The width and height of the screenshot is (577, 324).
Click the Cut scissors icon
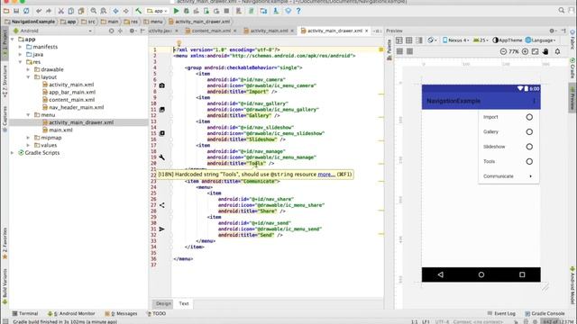(61, 11)
